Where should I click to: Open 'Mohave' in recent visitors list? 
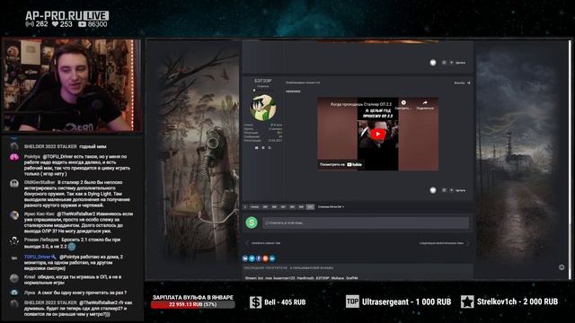[x=338, y=278]
